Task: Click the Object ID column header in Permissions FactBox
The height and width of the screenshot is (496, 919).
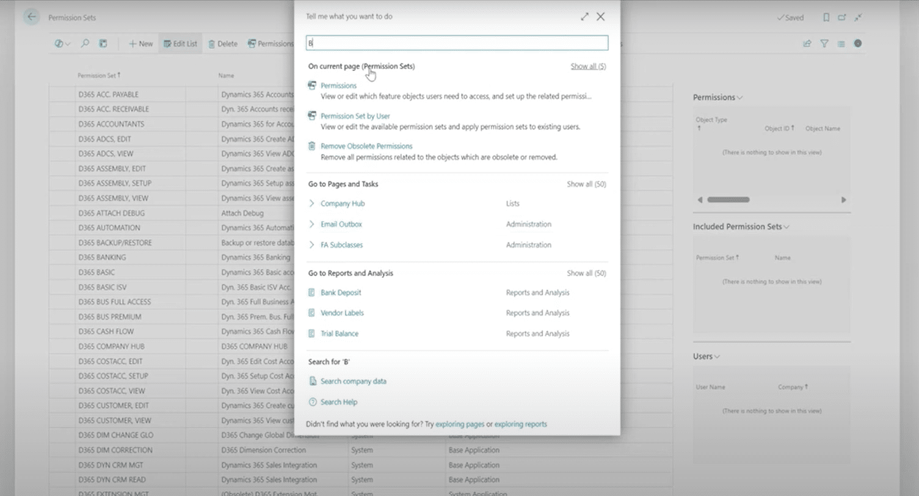Action: pos(780,128)
